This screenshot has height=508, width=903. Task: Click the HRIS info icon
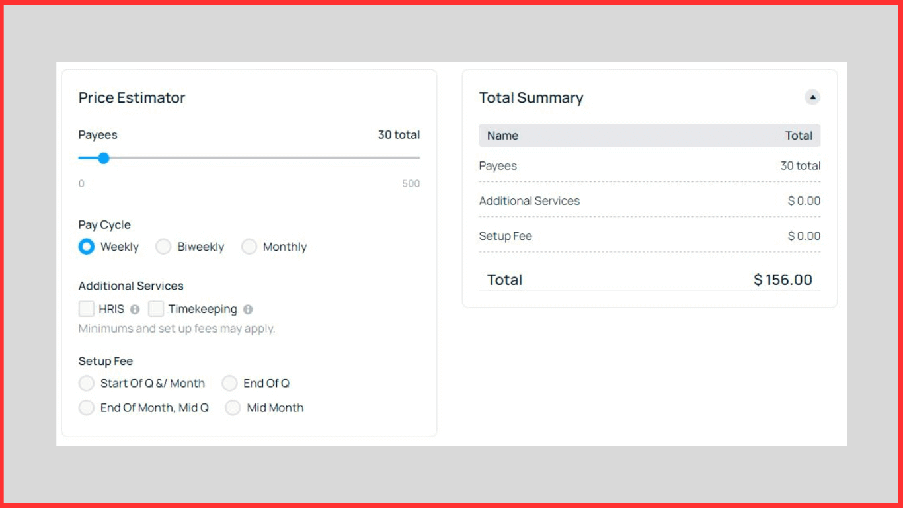tap(135, 309)
